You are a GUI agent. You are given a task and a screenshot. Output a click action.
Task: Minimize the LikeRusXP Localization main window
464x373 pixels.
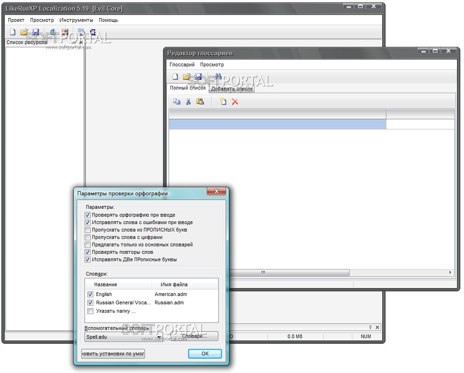[349, 6]
